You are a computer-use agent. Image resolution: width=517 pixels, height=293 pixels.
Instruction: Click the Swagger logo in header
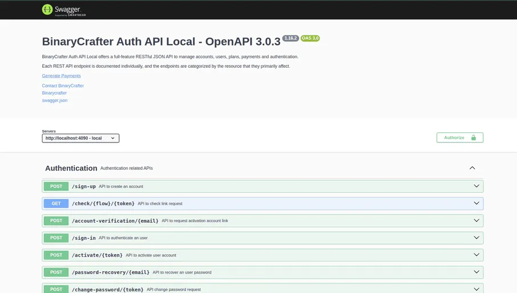(x=64, y=10)
